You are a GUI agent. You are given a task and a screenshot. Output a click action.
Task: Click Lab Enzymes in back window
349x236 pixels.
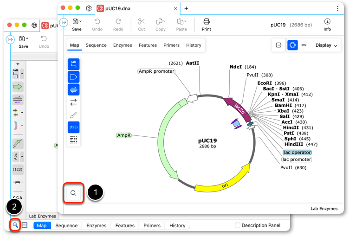42,216
